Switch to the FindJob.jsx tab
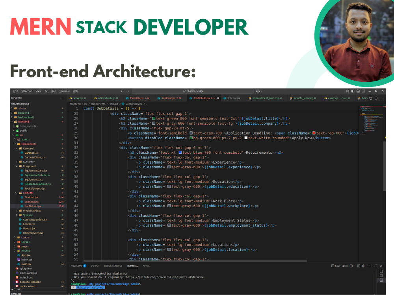 (138, 98)
